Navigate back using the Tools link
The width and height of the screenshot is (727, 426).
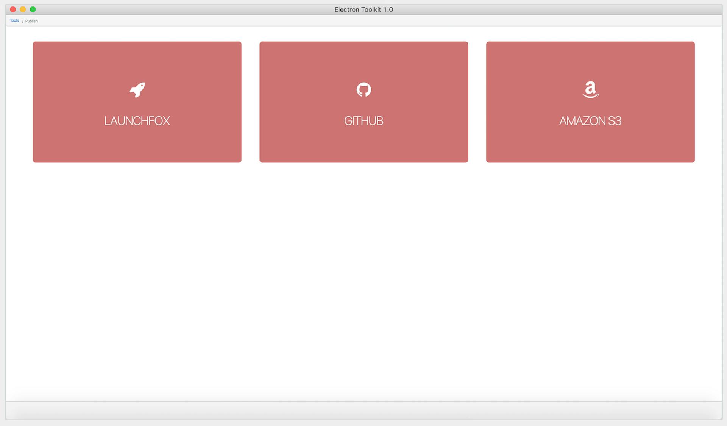(x=14, y=20)
